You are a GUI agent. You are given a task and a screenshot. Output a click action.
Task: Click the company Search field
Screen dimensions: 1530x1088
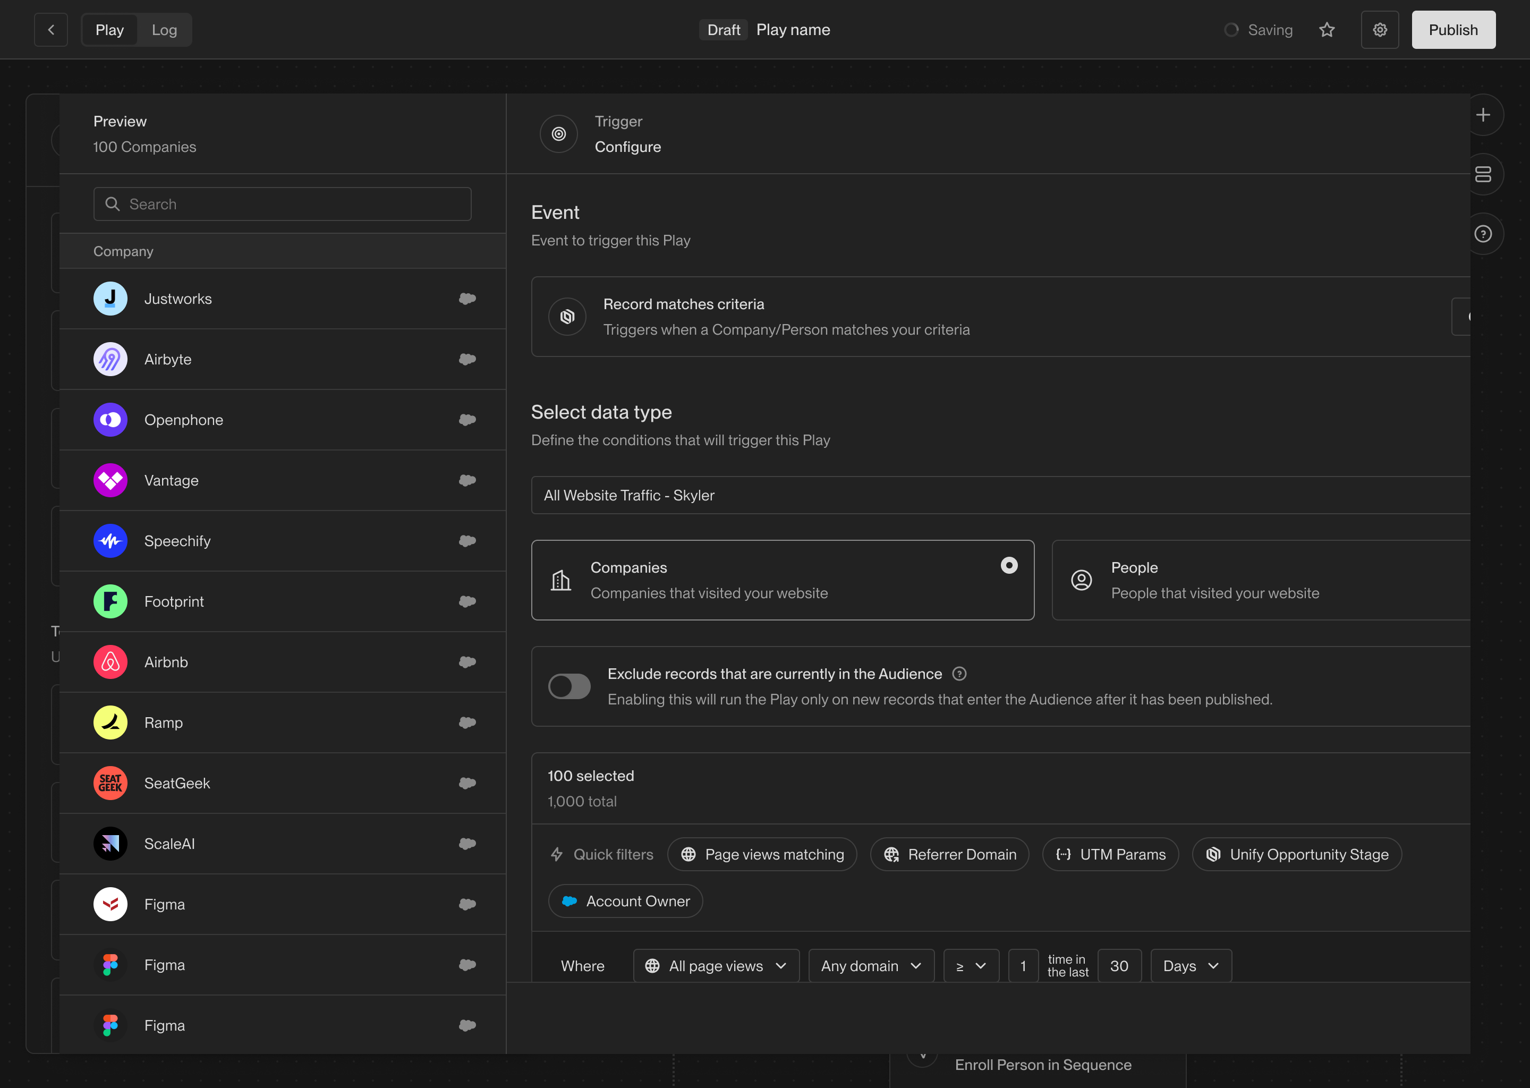(x=282, y=205)
